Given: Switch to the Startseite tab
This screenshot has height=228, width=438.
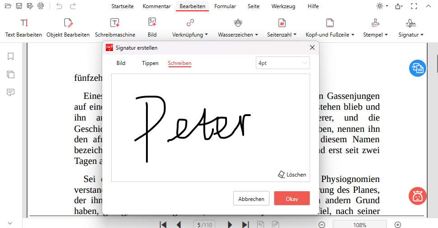Looking at the screenshot, I should point(122,6).
